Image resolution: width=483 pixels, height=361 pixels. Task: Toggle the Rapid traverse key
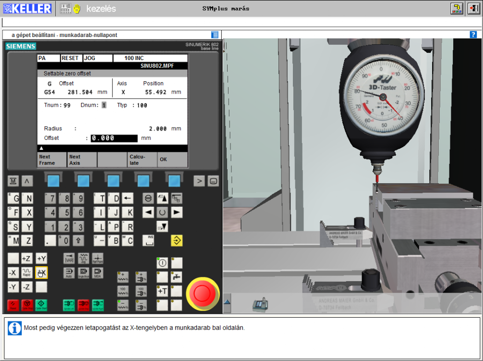27,273
